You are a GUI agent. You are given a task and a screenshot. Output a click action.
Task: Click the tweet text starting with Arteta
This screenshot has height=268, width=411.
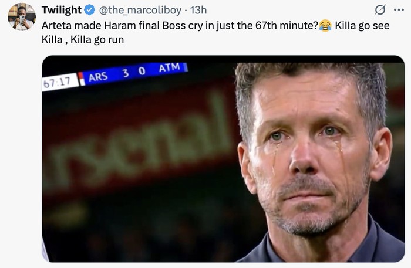coord(176,26)
